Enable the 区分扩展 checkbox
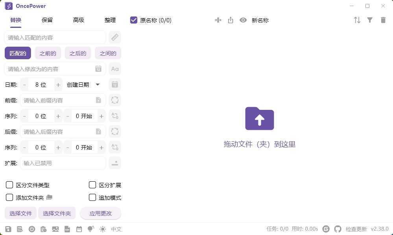 tap(92, 185)
